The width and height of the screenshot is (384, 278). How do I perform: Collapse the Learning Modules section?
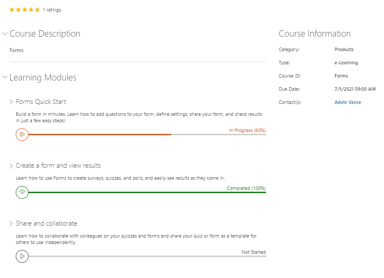[5, 77]
